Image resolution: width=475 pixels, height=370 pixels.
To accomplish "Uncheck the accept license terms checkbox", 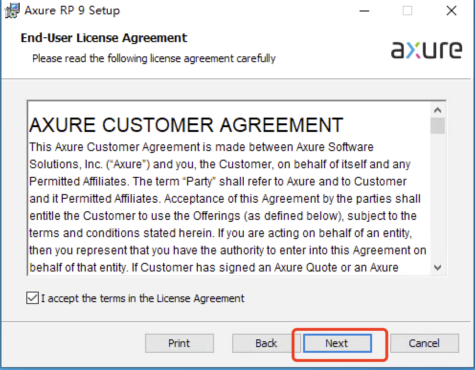I will click(x=33, y=299).
